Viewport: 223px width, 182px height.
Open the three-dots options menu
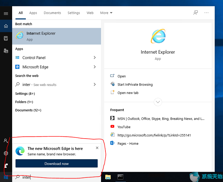(206, 13)
